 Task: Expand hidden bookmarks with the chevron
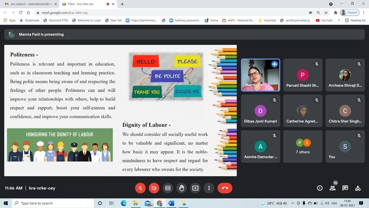click(339, 20)
